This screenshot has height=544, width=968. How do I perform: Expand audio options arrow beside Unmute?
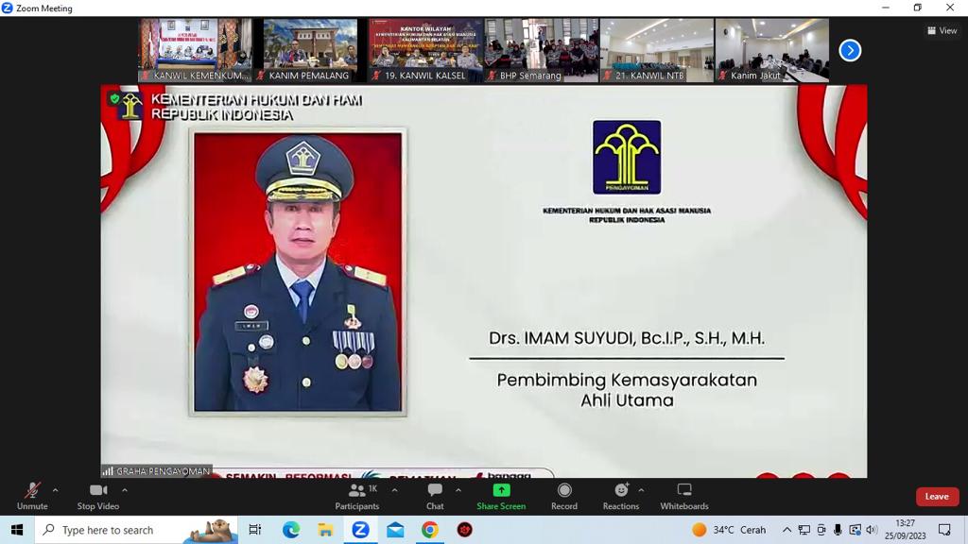(x=55, y=490)
